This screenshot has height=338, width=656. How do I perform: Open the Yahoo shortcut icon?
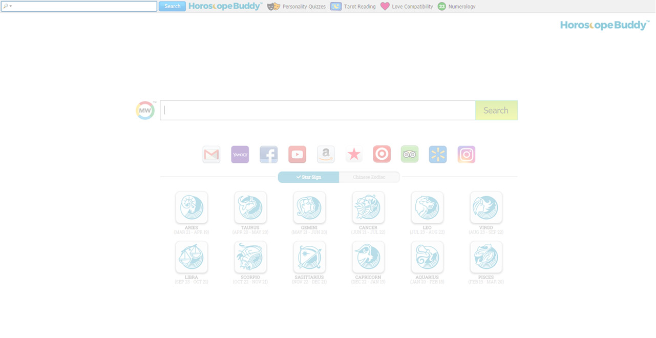coord(240,154)
